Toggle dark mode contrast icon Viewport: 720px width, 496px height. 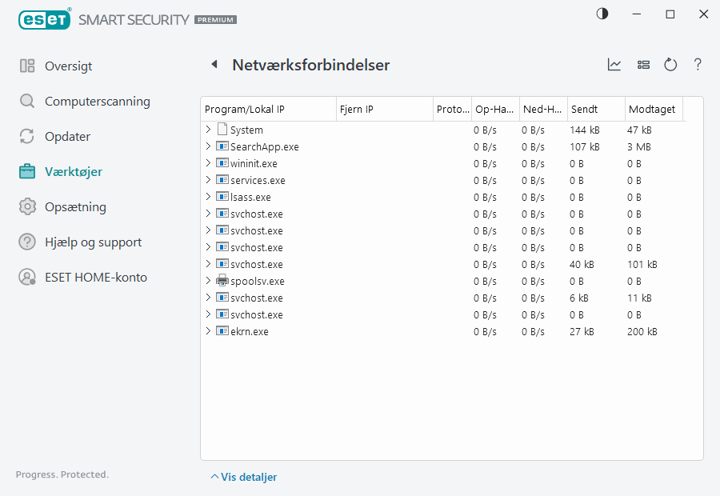(602, 14)
